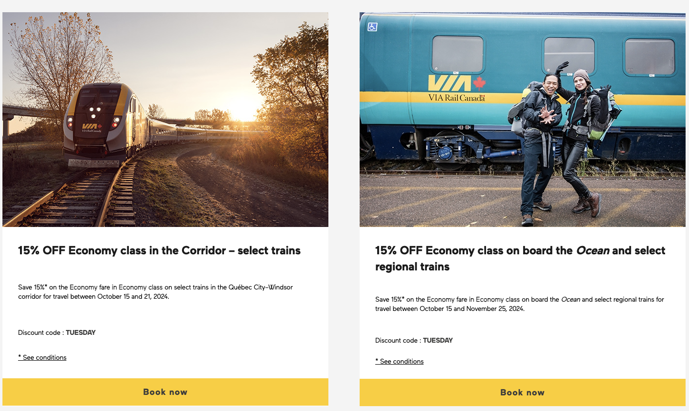Viewport: 689px width, 411px height.
Task: Book now for the Ocean regional trains offer
Action: click(522, 392)
